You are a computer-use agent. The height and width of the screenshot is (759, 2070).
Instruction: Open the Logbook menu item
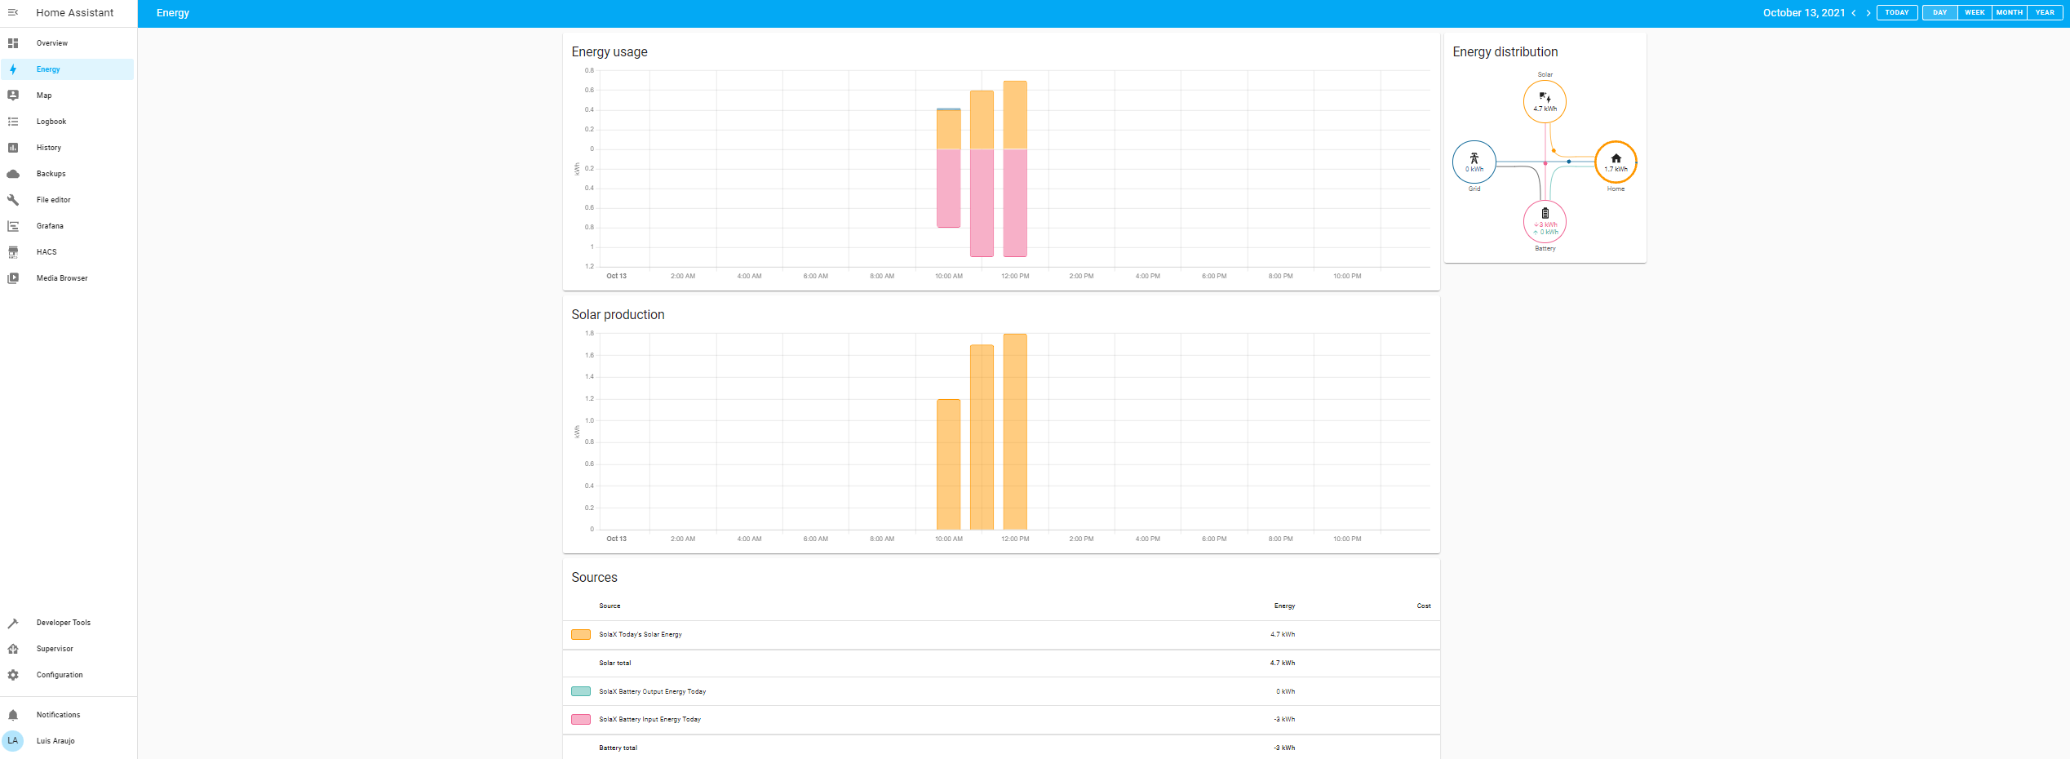tap(69, 122)
